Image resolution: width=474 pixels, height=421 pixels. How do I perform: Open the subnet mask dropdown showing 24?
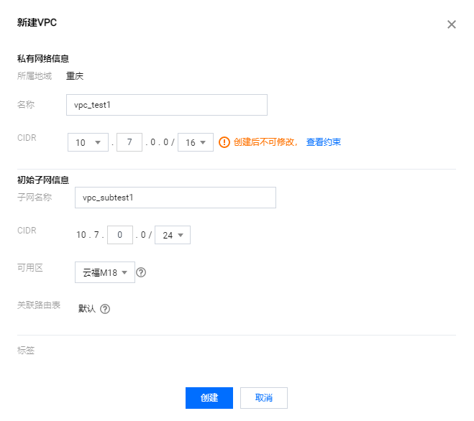point(173,235)
